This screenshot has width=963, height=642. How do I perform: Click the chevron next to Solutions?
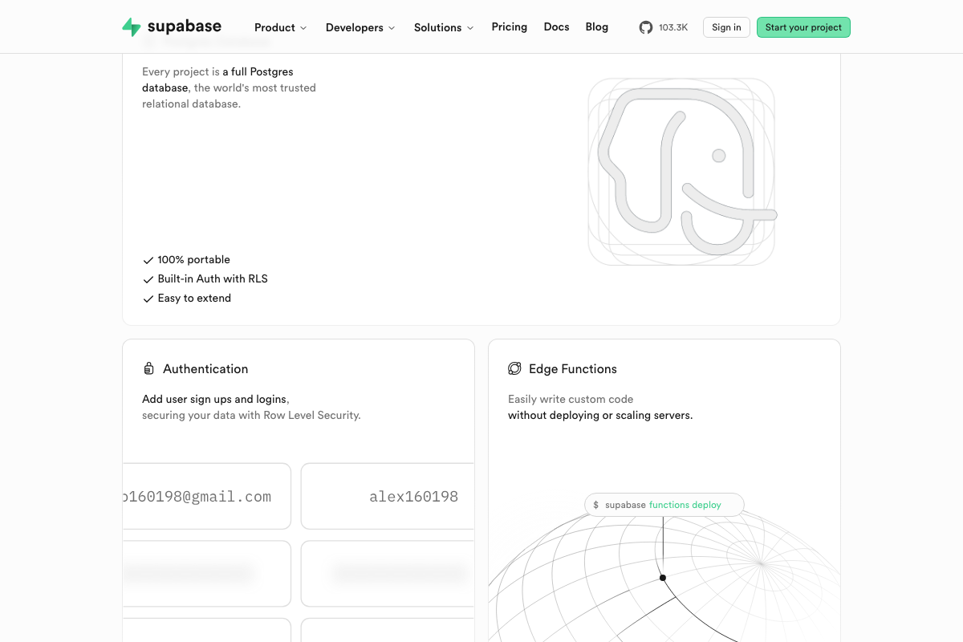coord(470,28)
